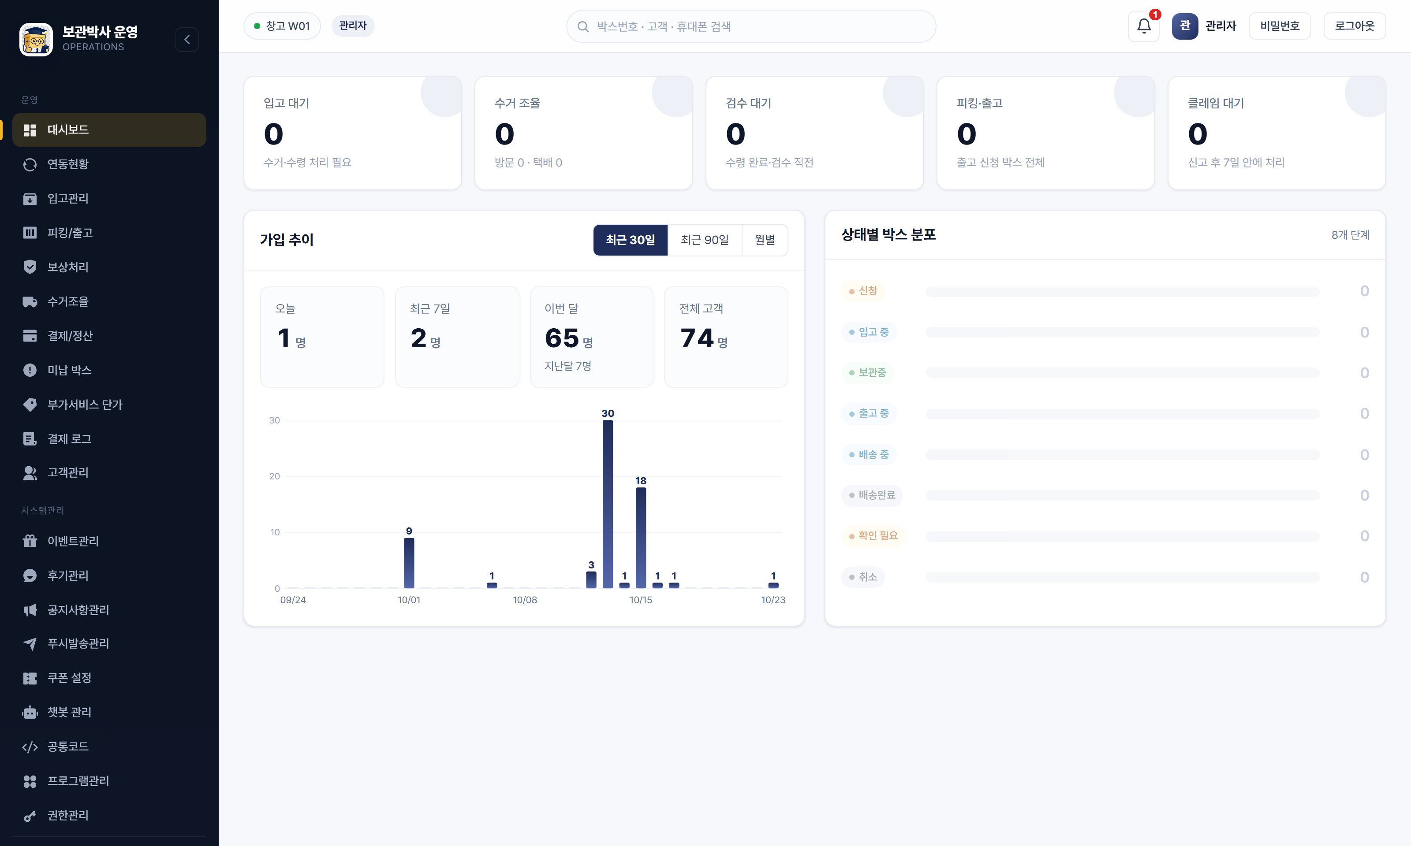Open 공지사항관리 megaphone icon

30,610
